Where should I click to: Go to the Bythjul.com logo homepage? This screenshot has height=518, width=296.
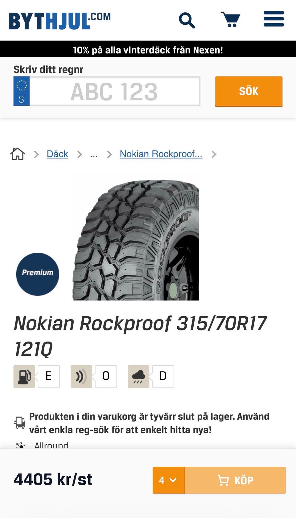60,21
